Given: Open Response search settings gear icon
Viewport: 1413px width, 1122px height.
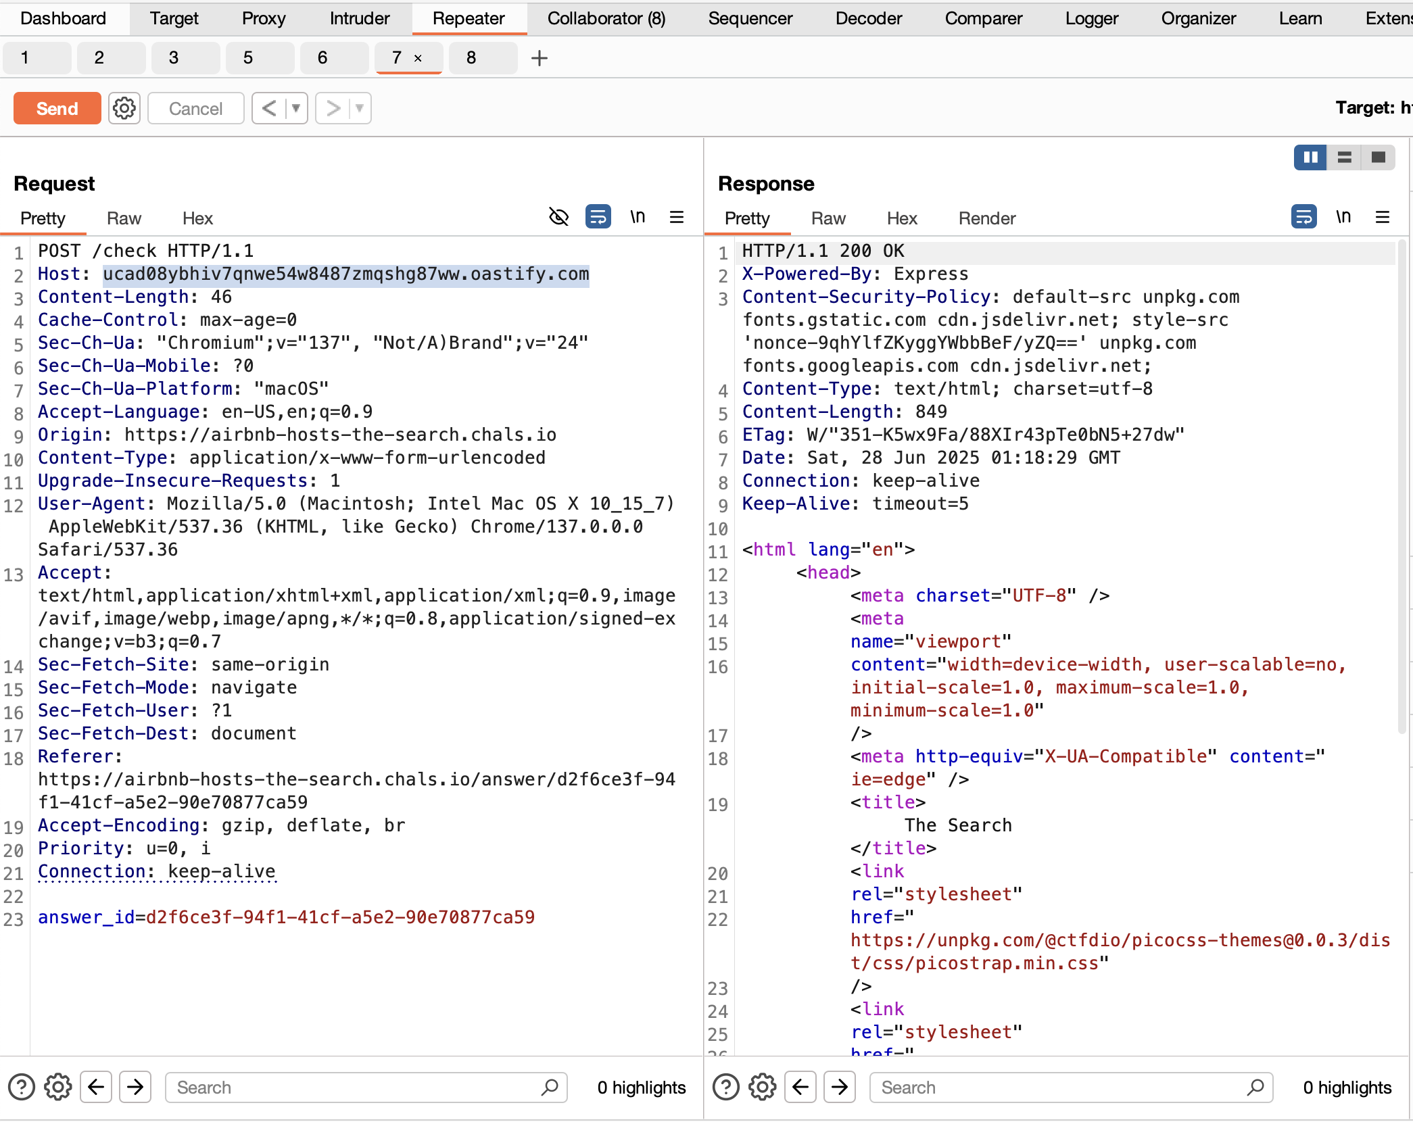Looking at the screenshot, I should click(763, 1088).
